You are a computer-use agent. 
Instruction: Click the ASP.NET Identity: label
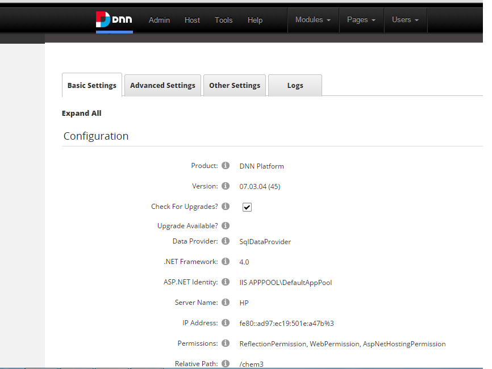[x=191, y=282]
